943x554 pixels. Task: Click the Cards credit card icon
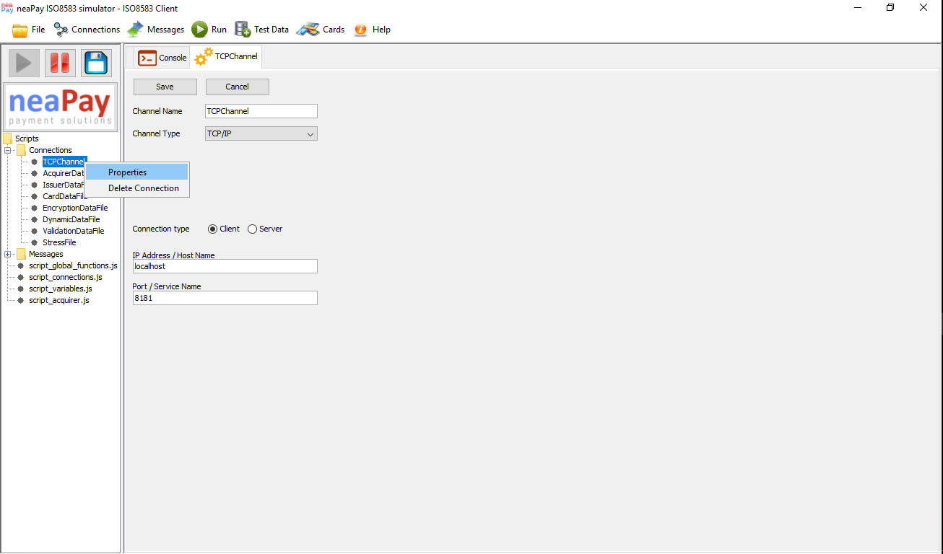(308, 30)
